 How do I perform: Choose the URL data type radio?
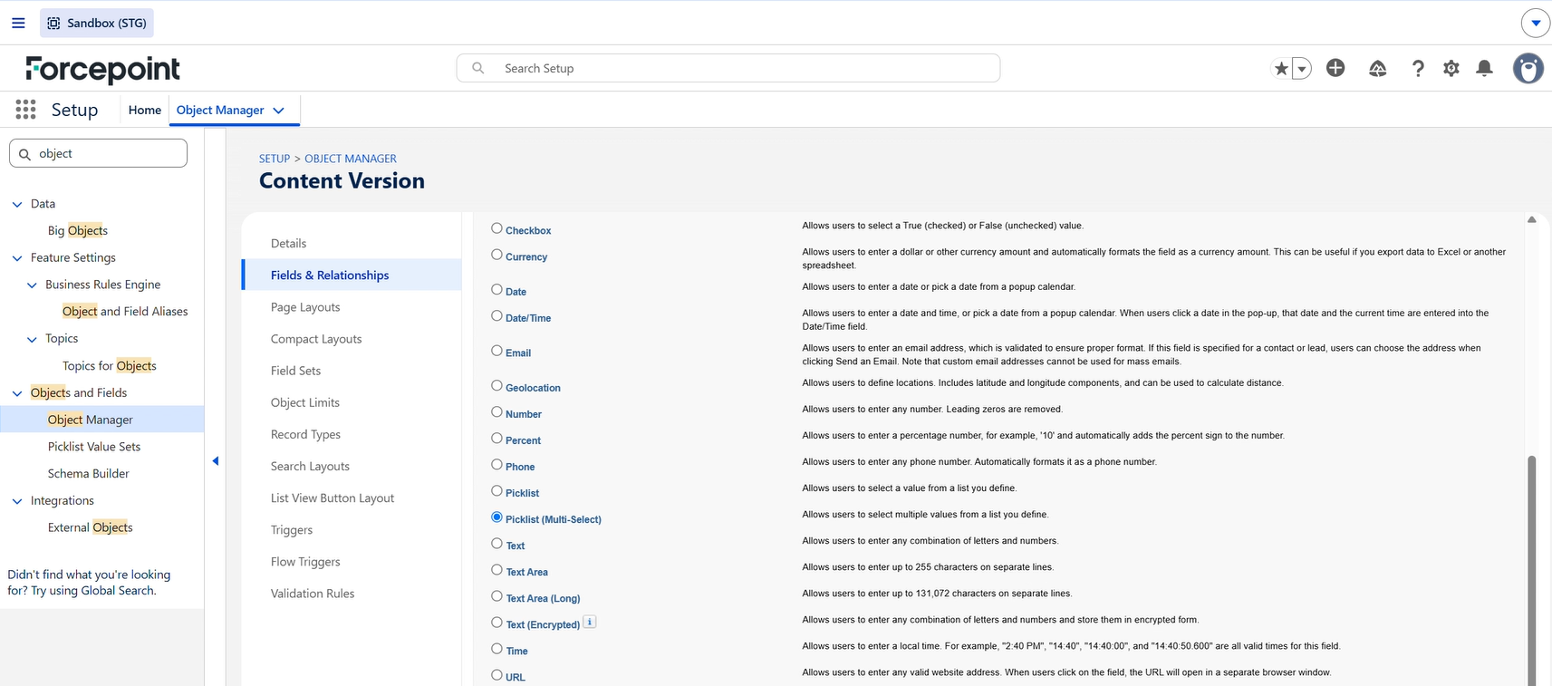pos(496,675)
